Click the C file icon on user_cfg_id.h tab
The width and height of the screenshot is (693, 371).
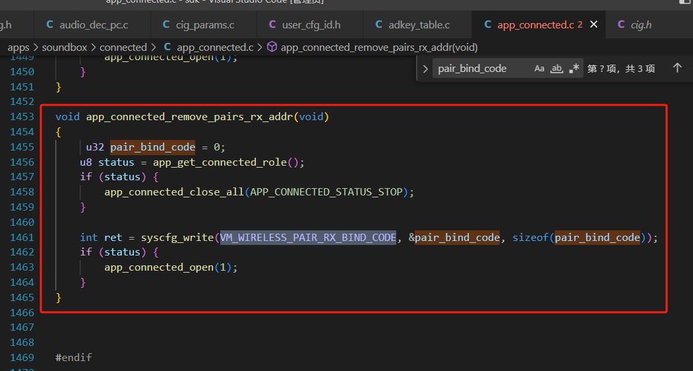272,25
